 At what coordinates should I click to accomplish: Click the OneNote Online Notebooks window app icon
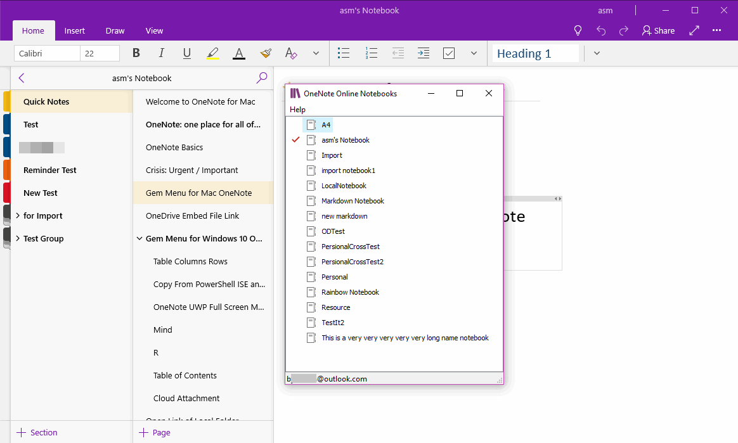point(295,93)
